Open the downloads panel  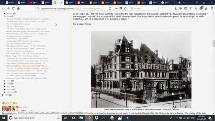(176, 8)
